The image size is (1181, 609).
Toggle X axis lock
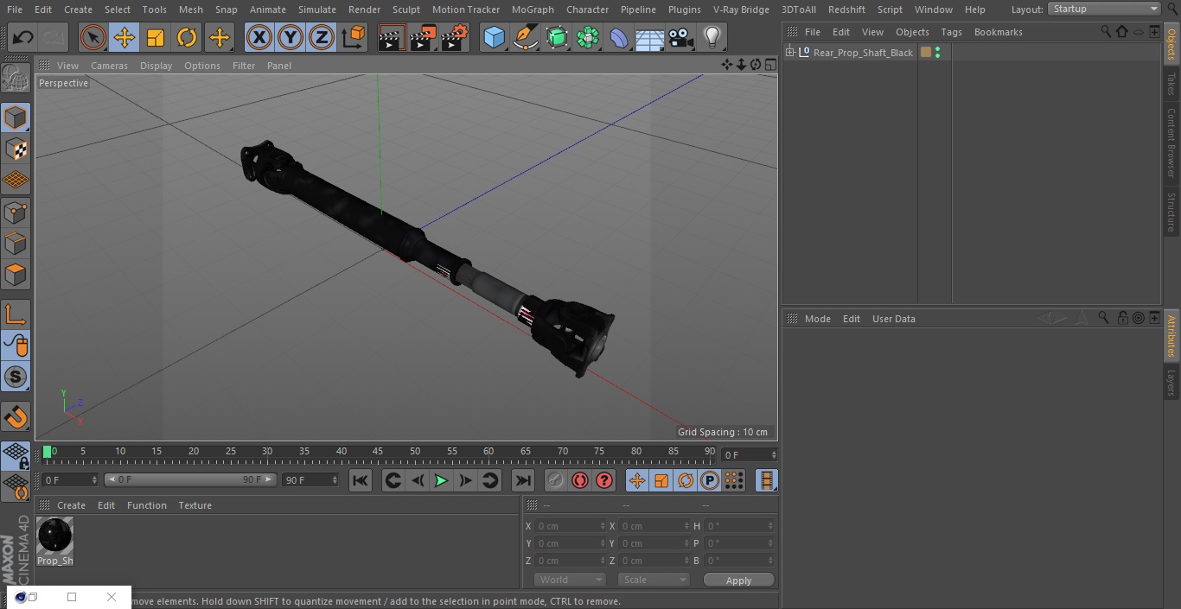click(x=259, y=38)
